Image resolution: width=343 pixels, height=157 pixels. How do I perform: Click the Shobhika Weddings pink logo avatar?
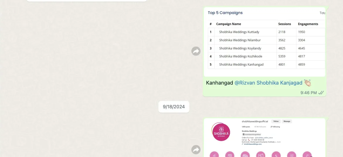point(221,132)
